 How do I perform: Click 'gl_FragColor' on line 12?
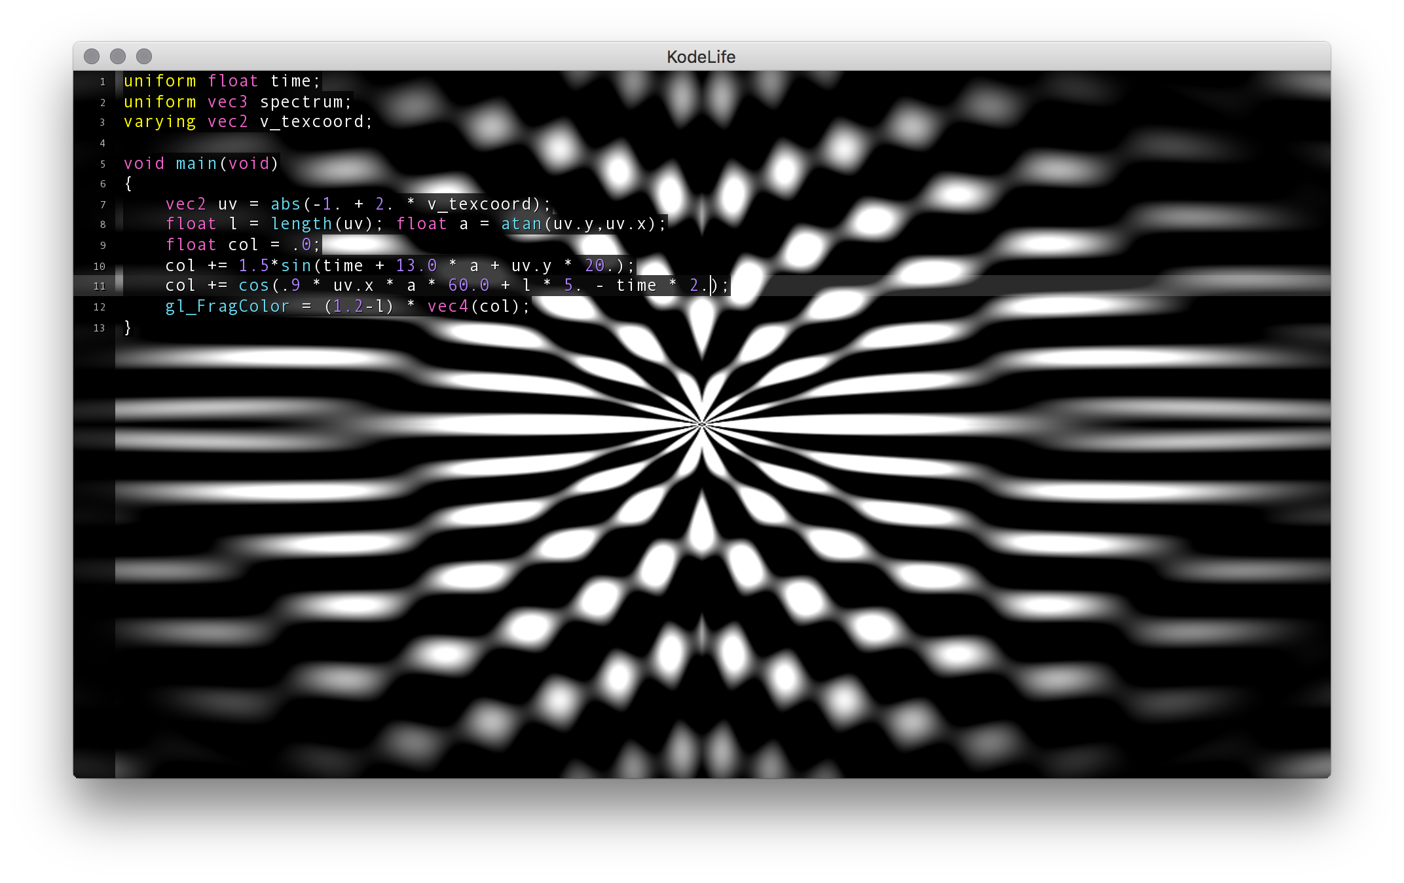point(228,307)
